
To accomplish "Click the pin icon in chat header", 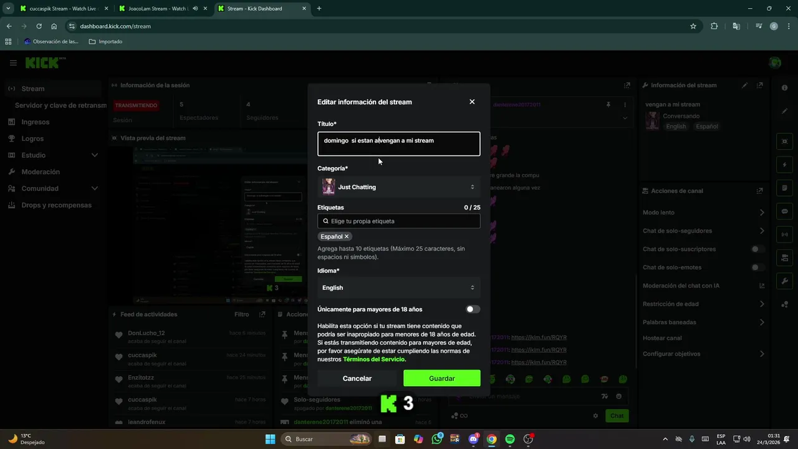I will [x=608, y=105].
